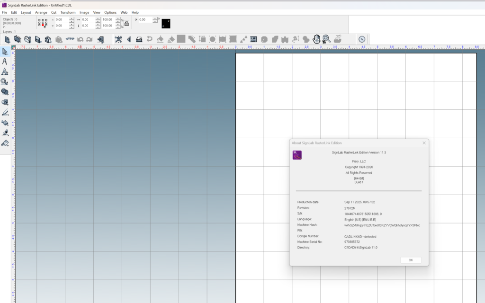Viewport: 485px width, 303px height.
Task: Click the magnifier percent zoom icon
Action: pos(327,39)
